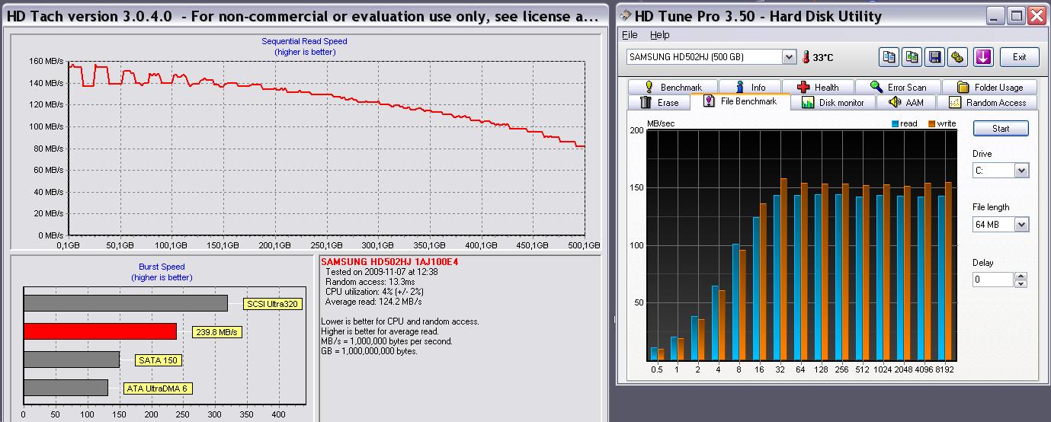The image size is (1051, 422).
Task: Click into the Delay input field
Action: (994, 280)
